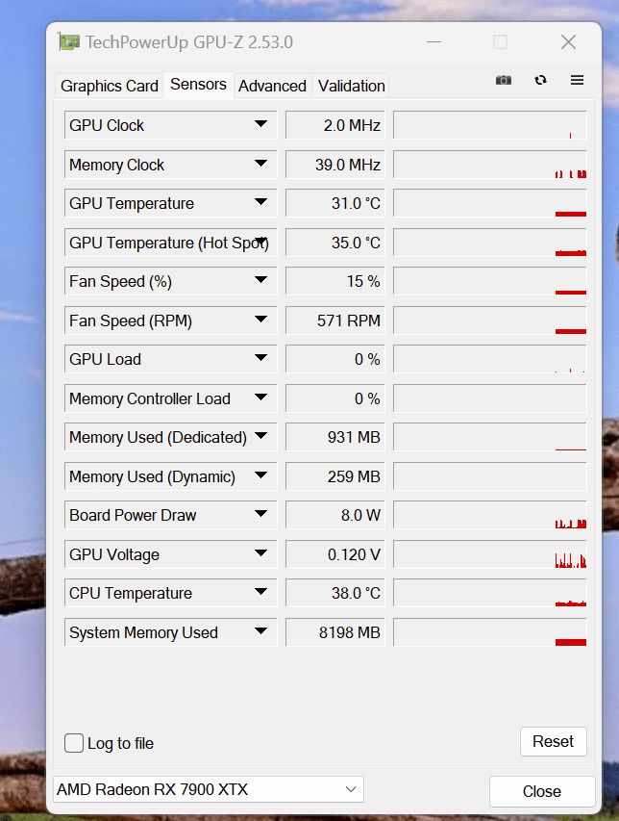Expand the GPU Temperature dropdown arrow

tap(260, 202)
